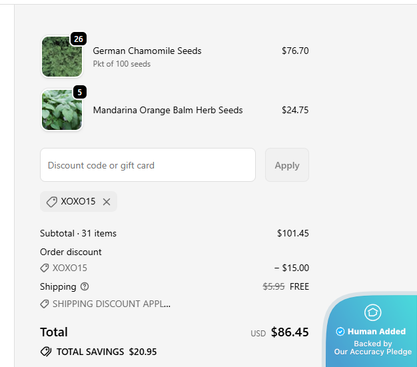Focus the discount code or gift card field
The height and width of the screenshot is (367, 417).
[x=148, y=165]
